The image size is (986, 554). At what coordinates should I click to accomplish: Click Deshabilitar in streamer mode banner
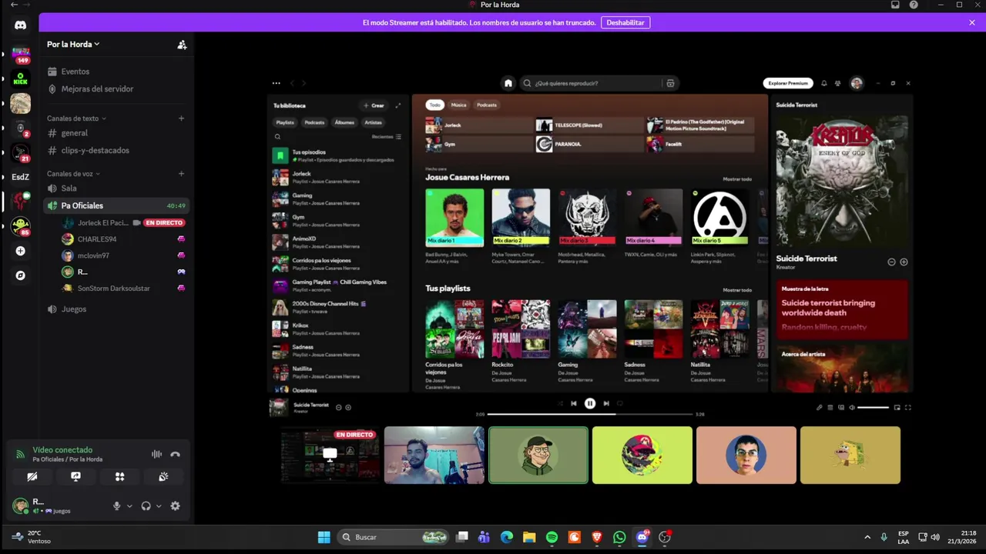pos(625,22)
